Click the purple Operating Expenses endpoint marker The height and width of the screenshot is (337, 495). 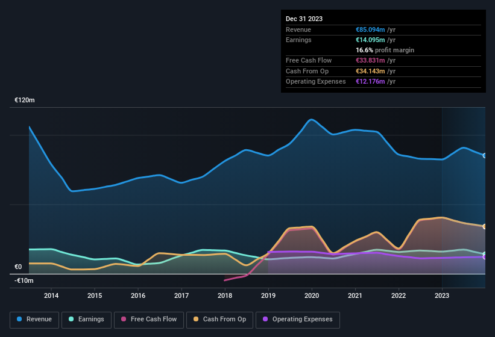[x=485, y=257]
